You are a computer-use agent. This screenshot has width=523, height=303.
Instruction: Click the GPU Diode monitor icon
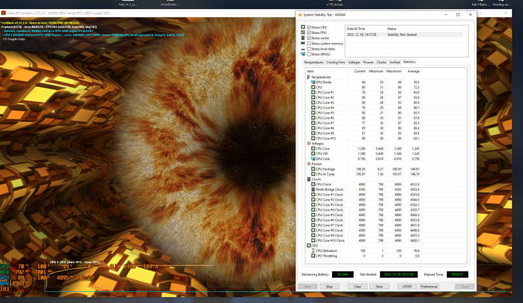(313, 82)
